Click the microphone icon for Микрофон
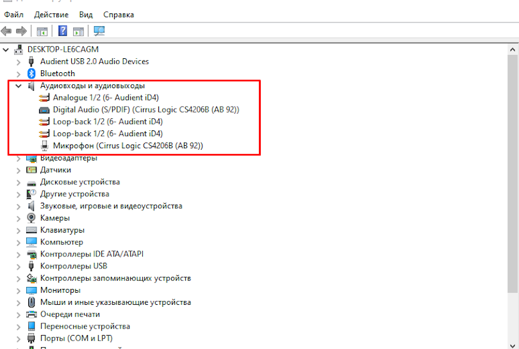Viewport: 519px width, 349px height. click(x=44, y=146)
